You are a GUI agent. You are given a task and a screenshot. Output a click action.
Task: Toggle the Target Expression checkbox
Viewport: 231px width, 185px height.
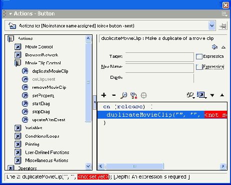(x=199, y=56)
